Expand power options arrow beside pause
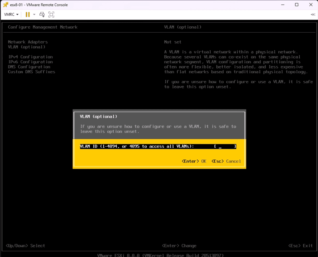Image resolution: width=318 pixels, height=257 pixels. click(34, 14)
